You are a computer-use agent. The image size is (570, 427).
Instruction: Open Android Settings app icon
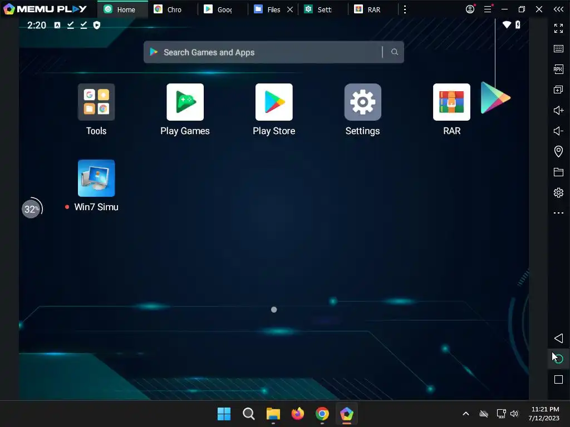(x=362, y=102)
